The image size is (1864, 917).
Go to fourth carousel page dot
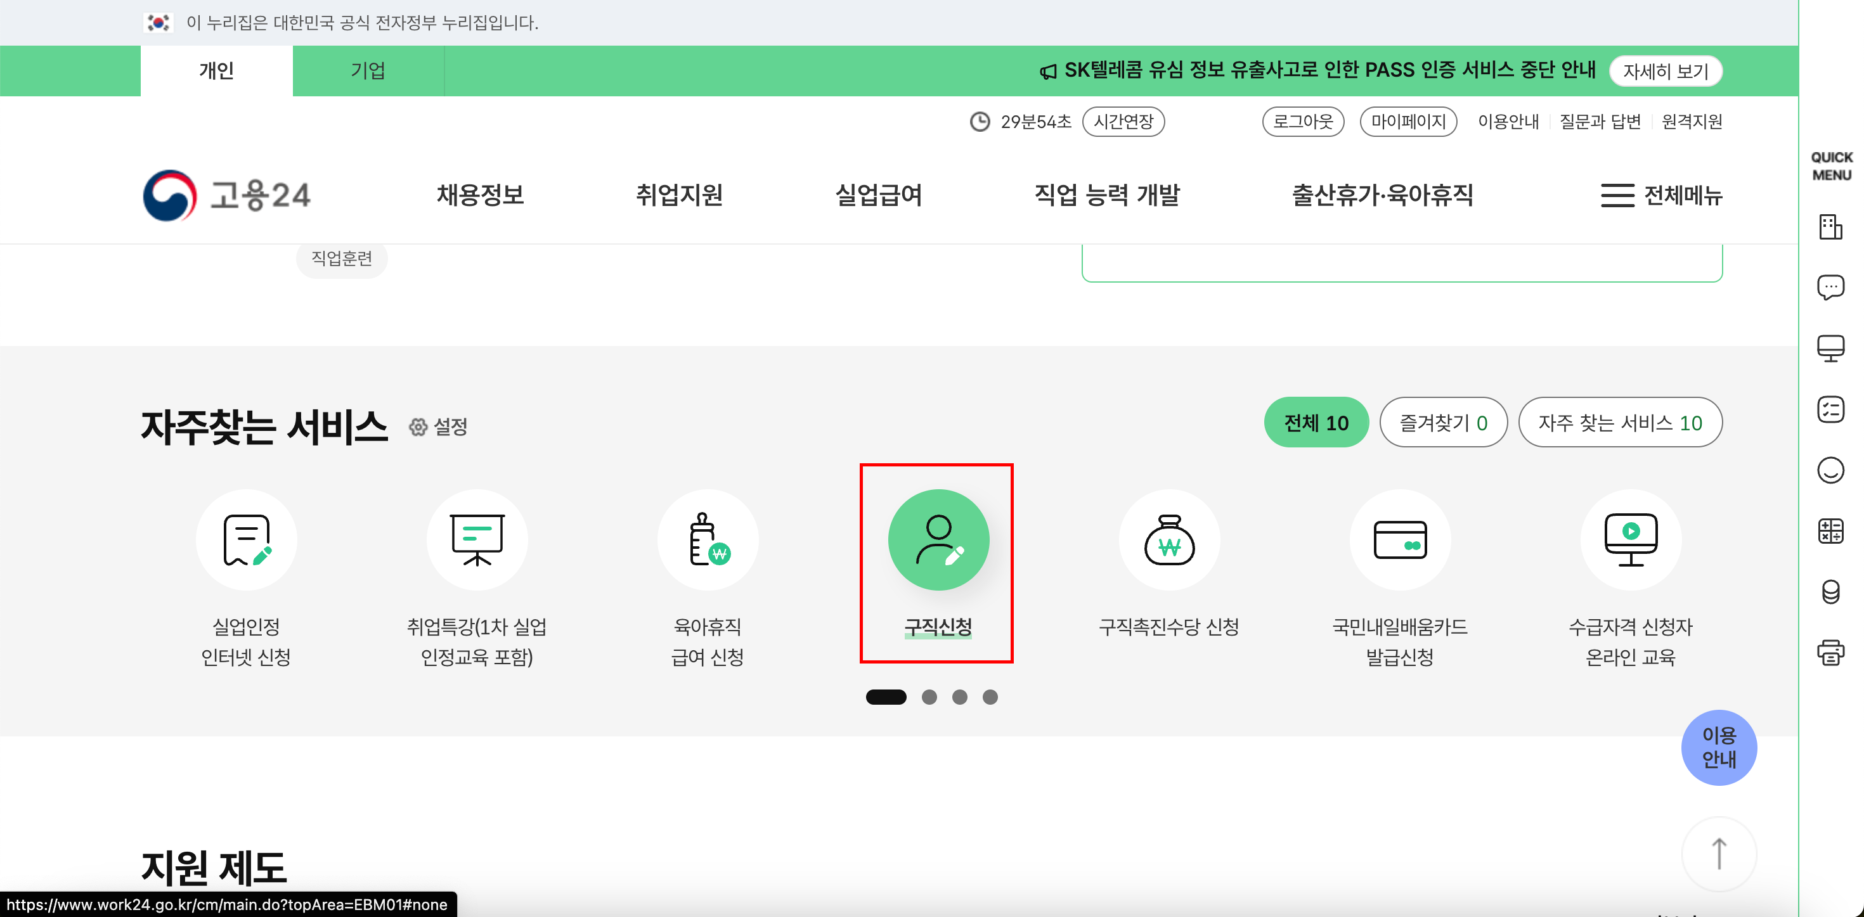990,697
